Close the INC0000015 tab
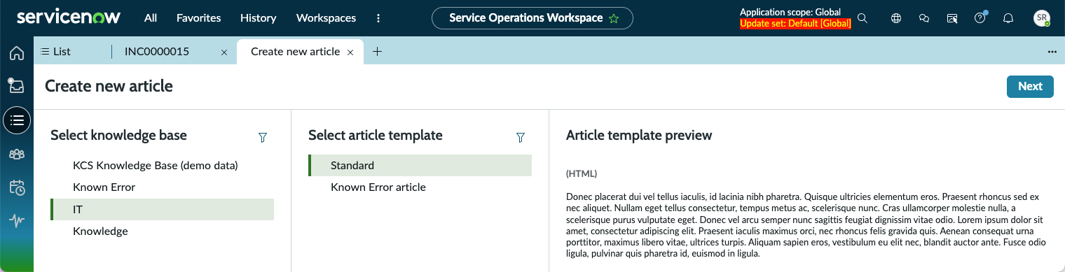1065x272 pixels. click(224, 52)
